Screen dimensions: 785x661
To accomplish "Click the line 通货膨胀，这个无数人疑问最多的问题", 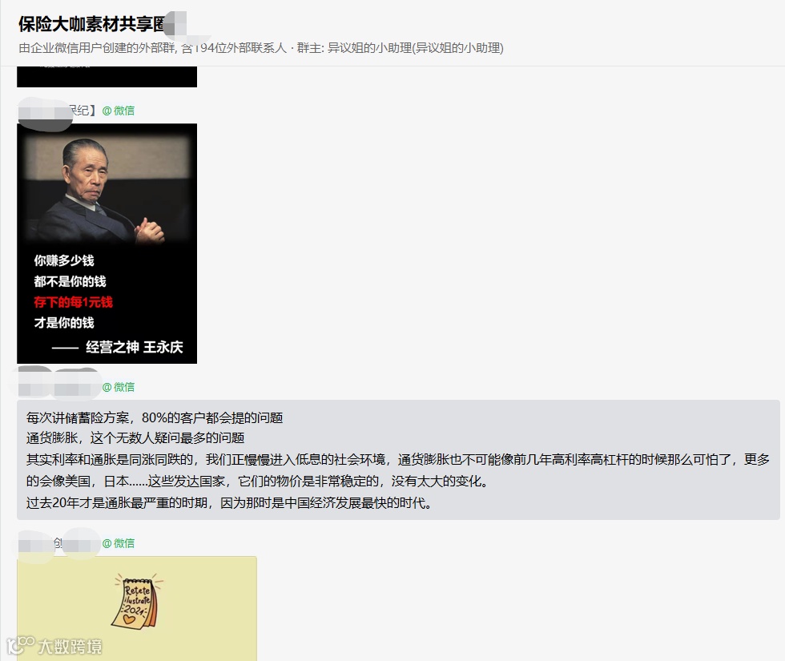I will (135, 438).
